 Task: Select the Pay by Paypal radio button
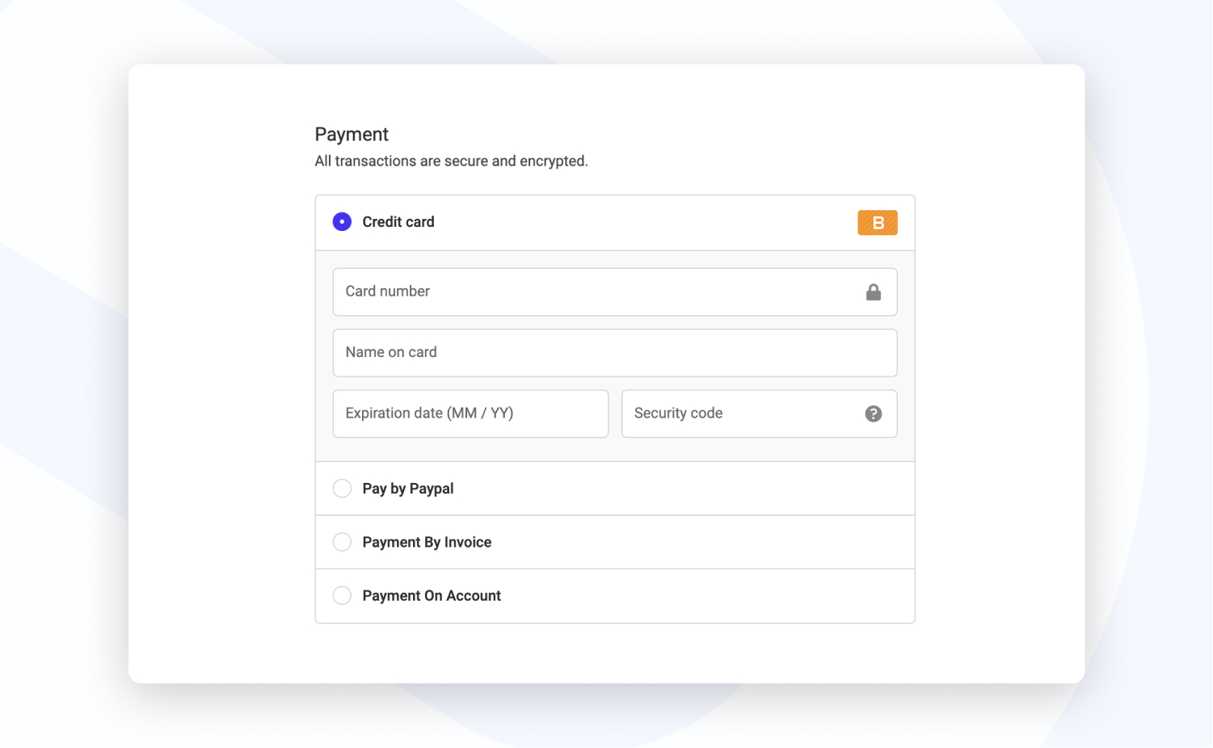click(x=342, y=488)
